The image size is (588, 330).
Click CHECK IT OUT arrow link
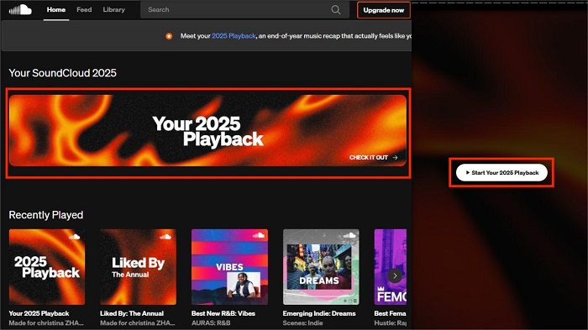tap(374, 158)
